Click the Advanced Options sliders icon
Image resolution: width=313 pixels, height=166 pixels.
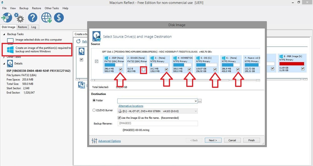click(x=94, y=141)
